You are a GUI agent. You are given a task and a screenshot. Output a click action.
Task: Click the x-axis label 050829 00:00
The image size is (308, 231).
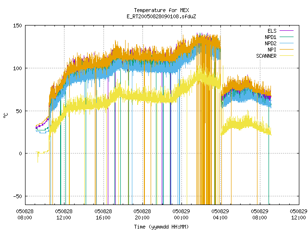pos(181,214)
